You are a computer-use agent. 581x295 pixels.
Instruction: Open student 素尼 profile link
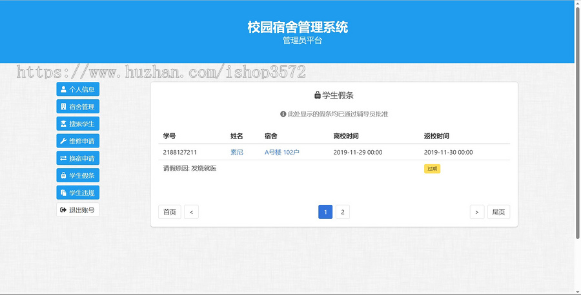[237, 152]
